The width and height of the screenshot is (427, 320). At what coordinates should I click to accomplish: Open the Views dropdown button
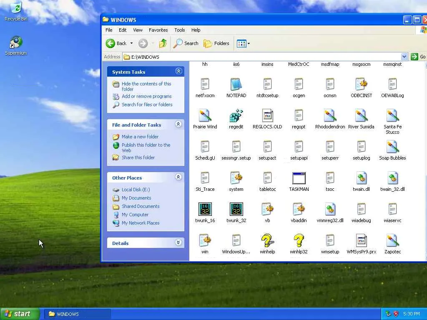(243, 43)
